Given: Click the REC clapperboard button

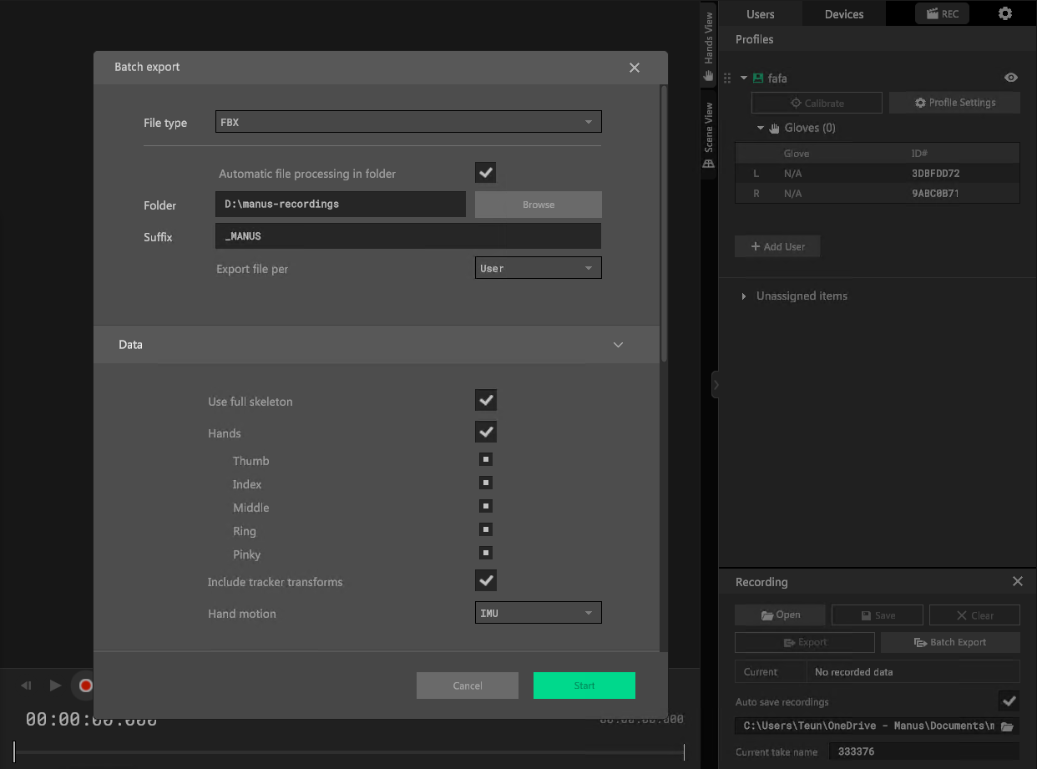Looking at the screenshot, I should coord(942,13).
